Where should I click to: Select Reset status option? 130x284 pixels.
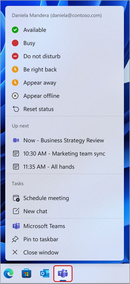[65, 109]
